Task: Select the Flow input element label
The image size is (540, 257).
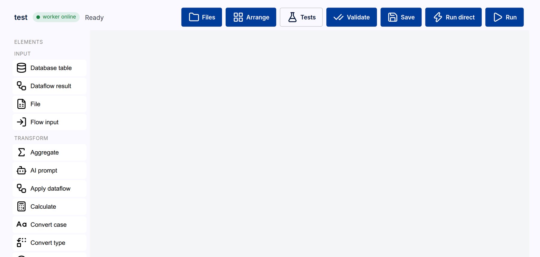Action: (x=44, y=122)
